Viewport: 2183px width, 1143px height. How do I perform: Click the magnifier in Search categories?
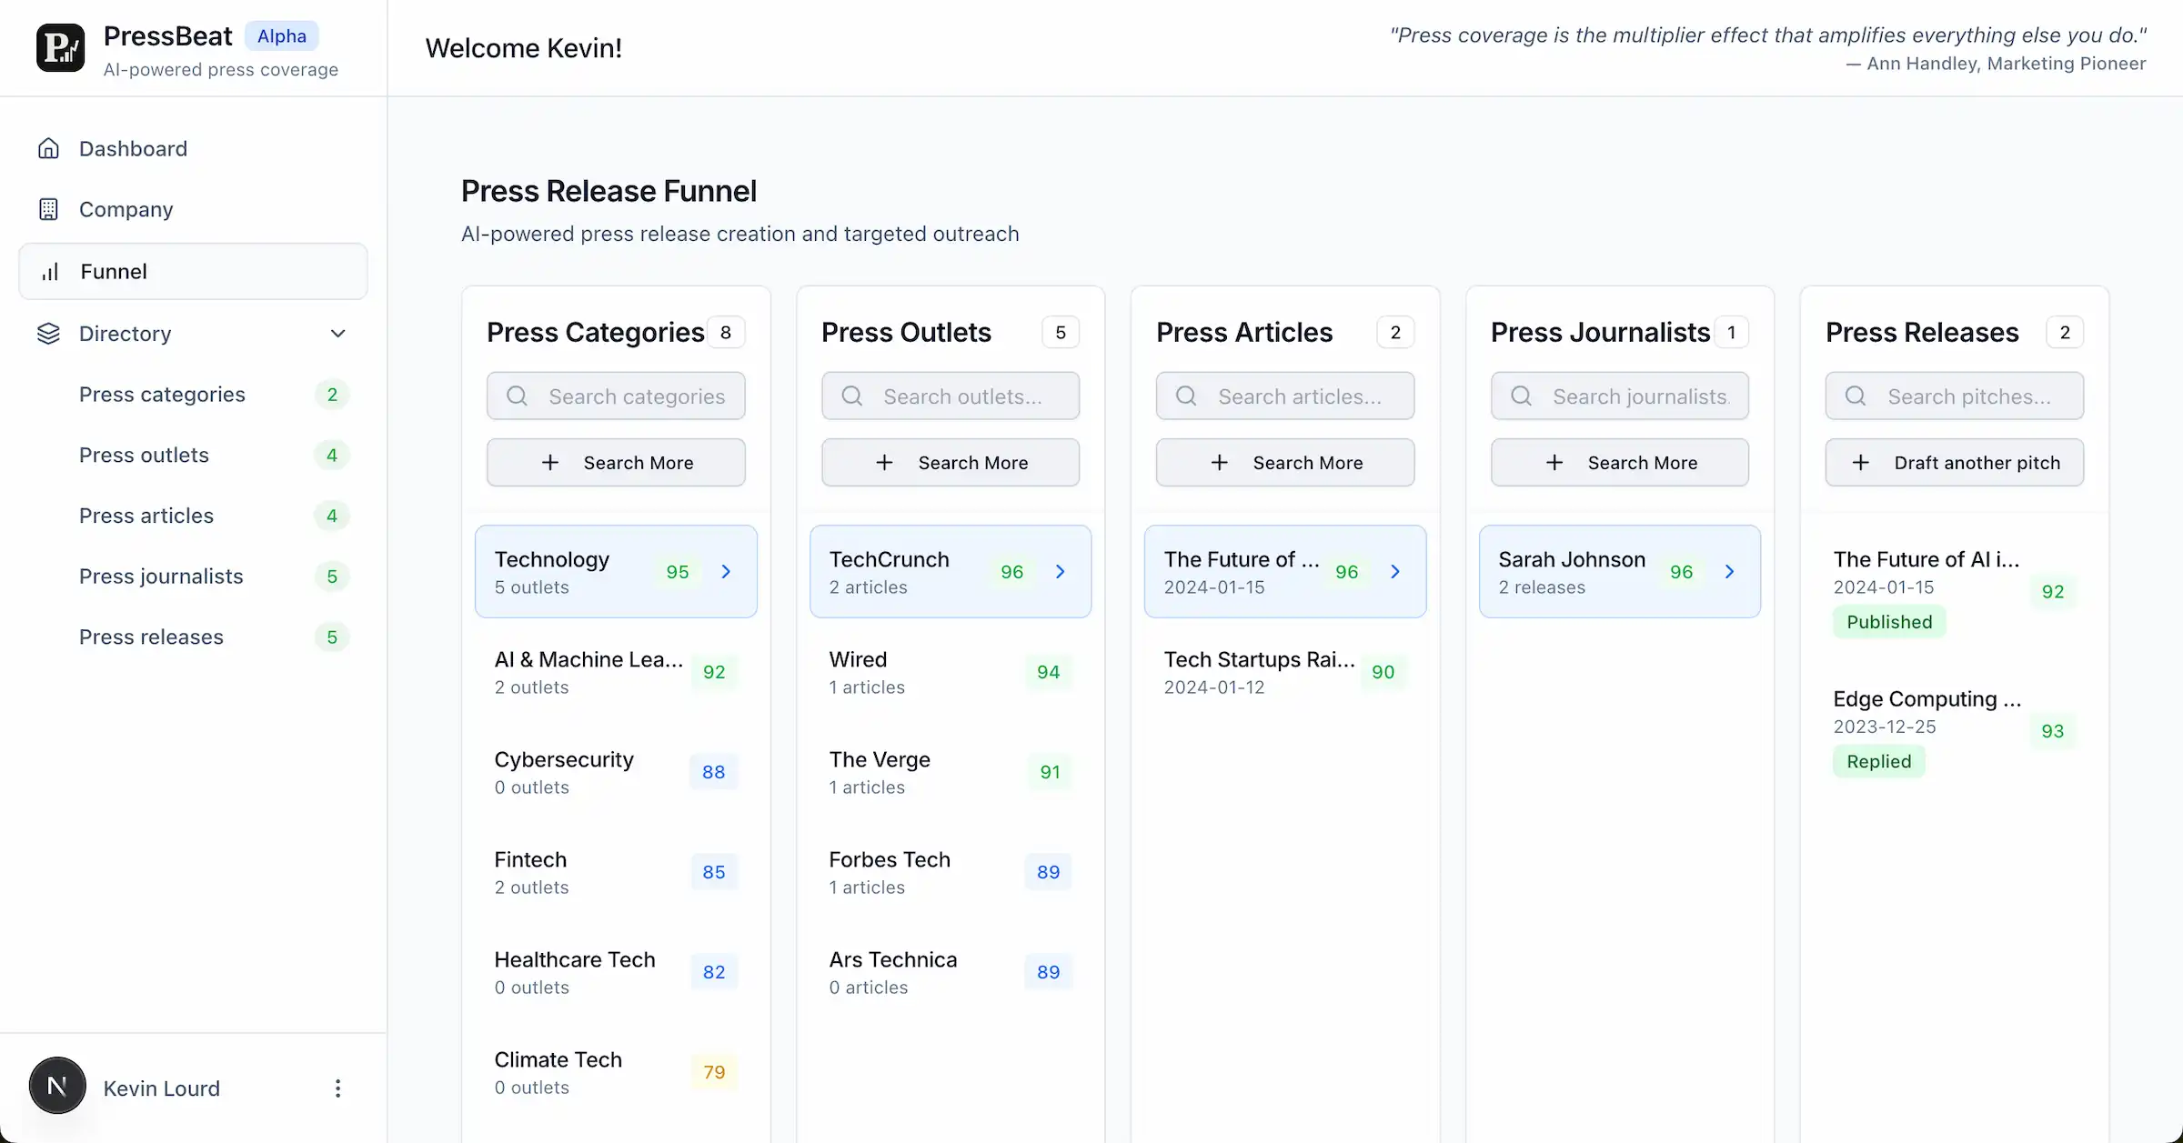517,396
